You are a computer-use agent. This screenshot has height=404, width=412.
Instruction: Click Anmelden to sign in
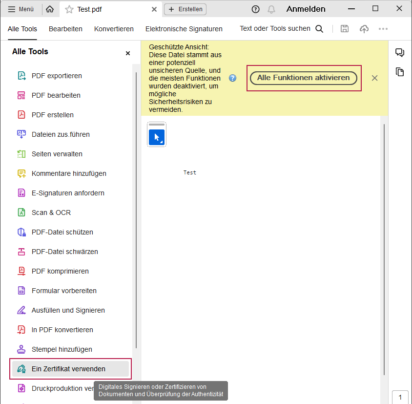306,9
